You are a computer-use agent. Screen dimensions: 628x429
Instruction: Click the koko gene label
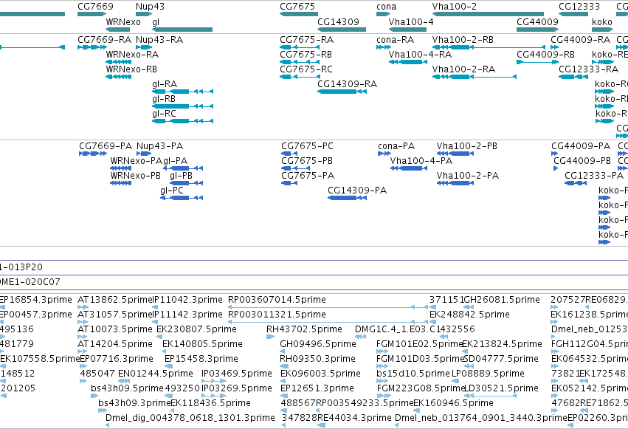tap(602, 22)
